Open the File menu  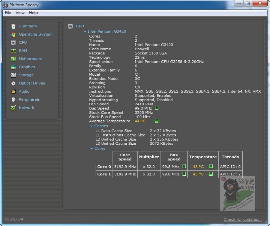[8, 13]
